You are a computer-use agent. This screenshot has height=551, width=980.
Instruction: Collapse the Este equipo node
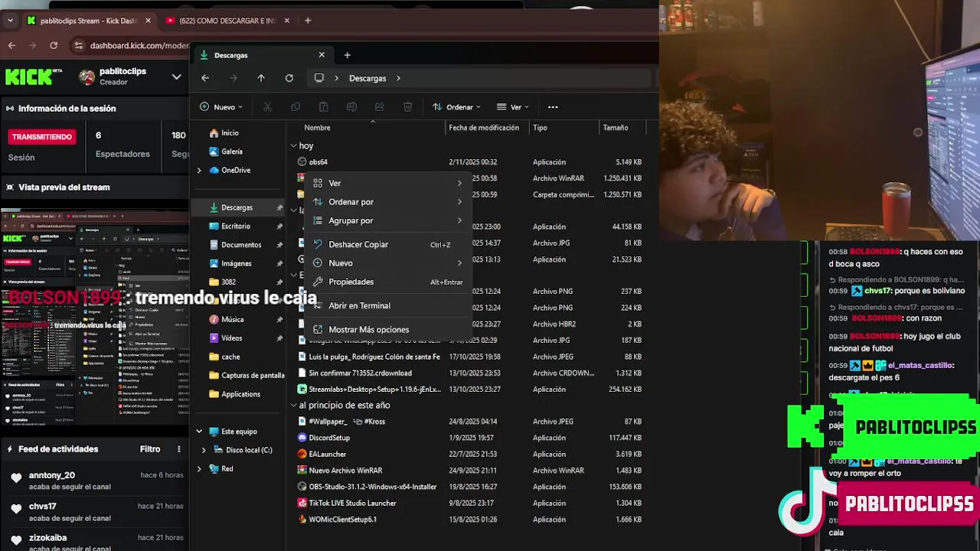click(199, 432)
